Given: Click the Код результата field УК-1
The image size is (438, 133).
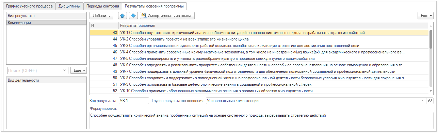Looking at the screenshot, I should click(134, 101).
